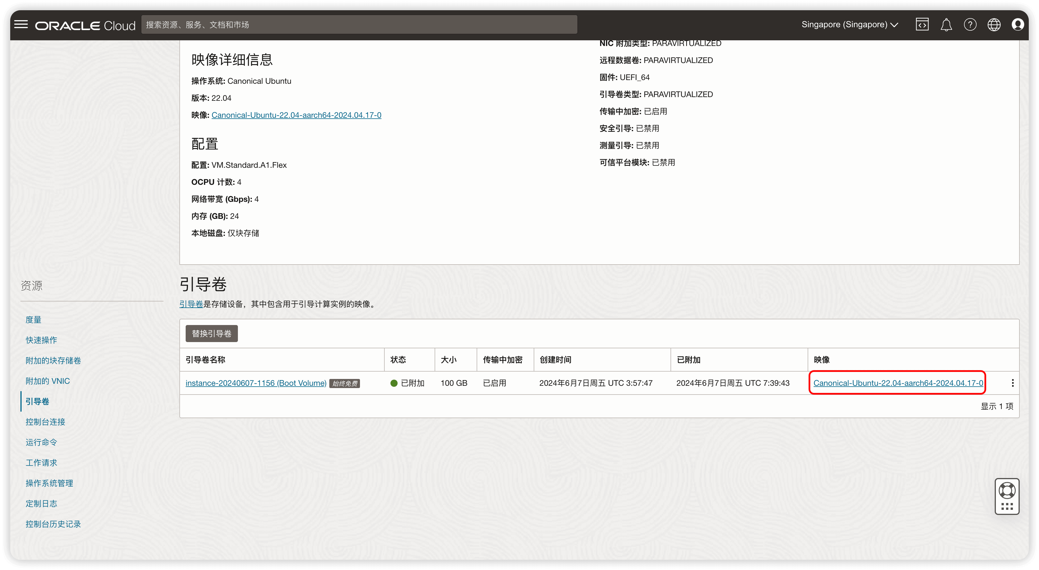The image size is (1039, 570).
Task: Open instance-20240607-1156 (Boot Volume) link
Action: (x=256, y=383)
